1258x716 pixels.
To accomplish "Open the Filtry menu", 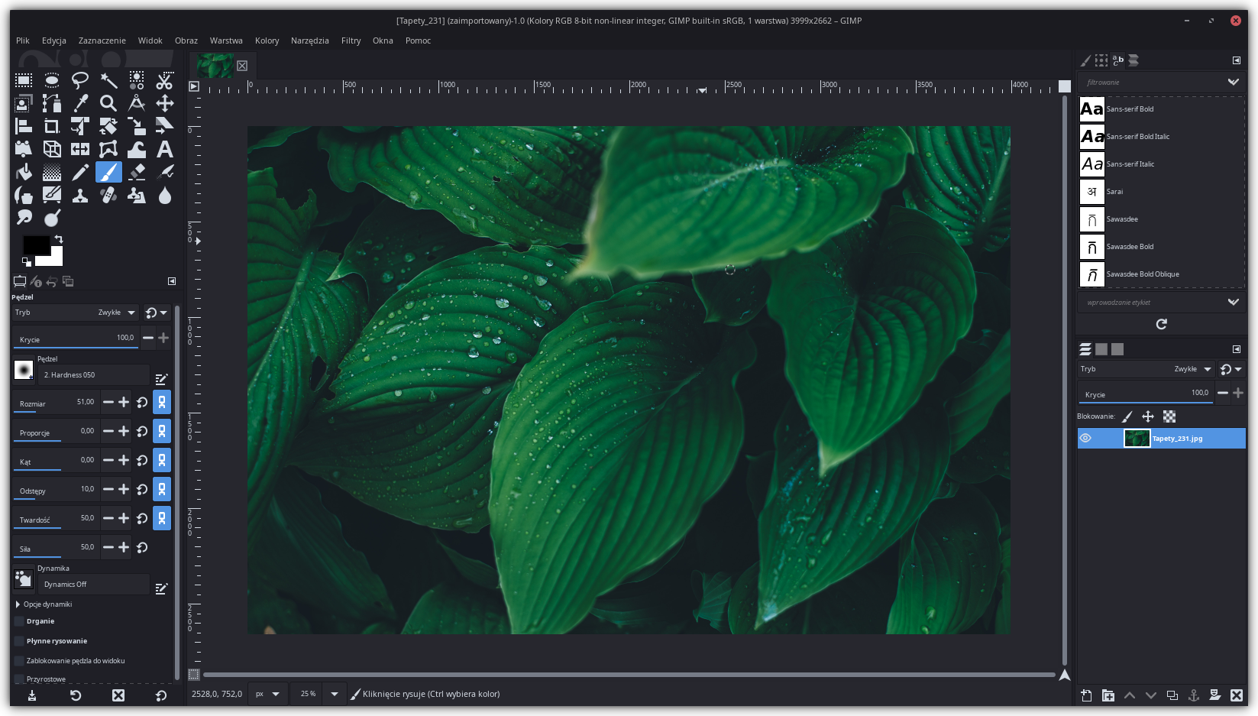I will (351, 40).
